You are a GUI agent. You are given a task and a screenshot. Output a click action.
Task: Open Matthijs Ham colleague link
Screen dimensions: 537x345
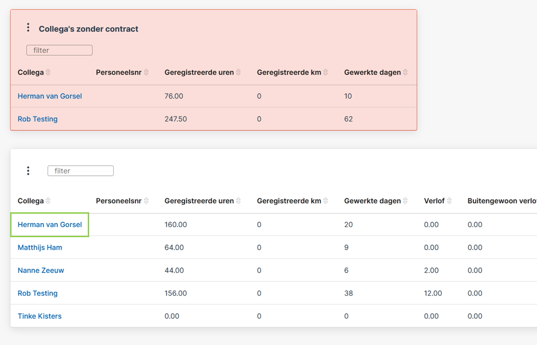(40, 248)
